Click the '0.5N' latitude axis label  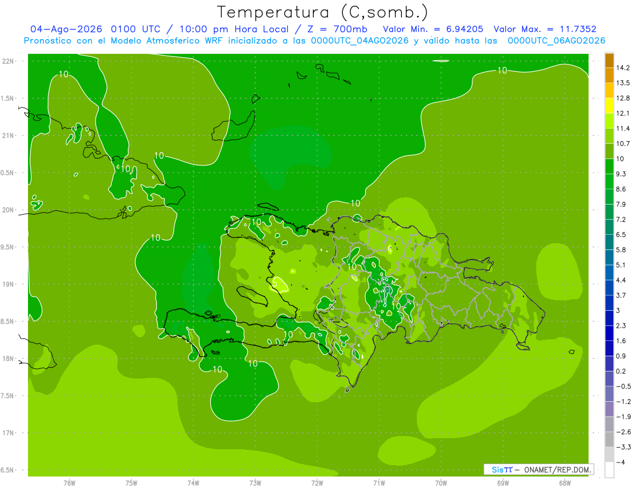coord(7,173)
